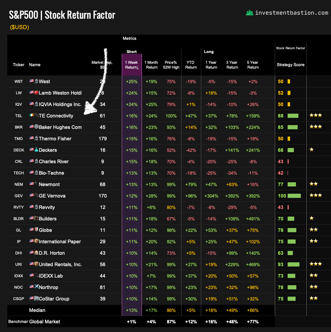Click the +304% 1 Year Return value

coord(211,196)
